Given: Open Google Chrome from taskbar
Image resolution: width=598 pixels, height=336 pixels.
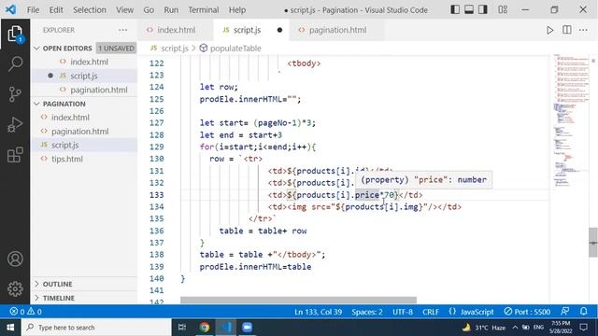Looking at the screenshot, I should (x=205, y=328).
